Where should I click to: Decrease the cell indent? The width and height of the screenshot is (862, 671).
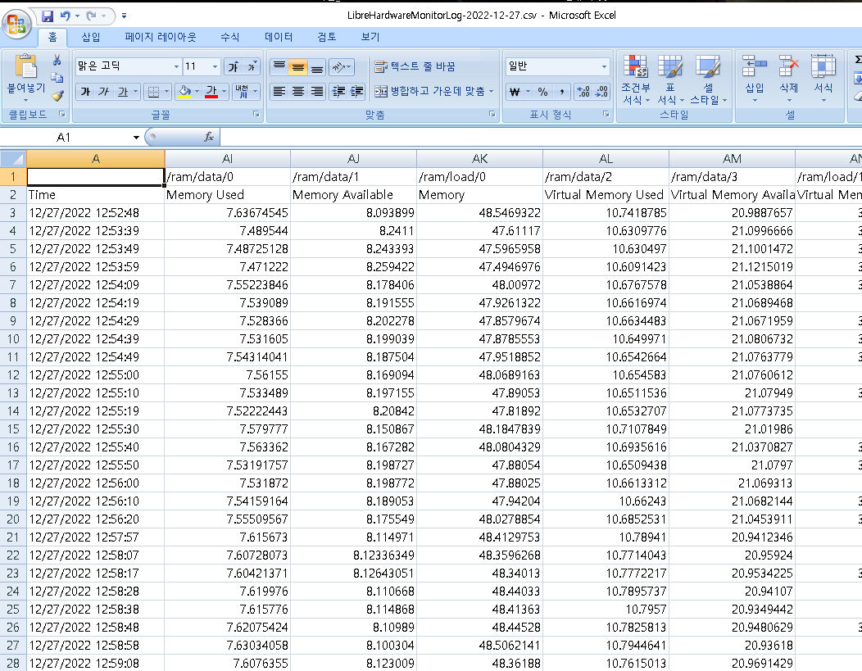(x=338, y=91)
